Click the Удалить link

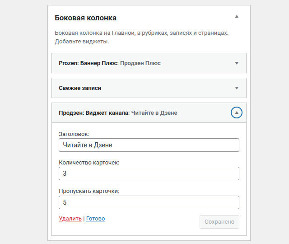70,219
